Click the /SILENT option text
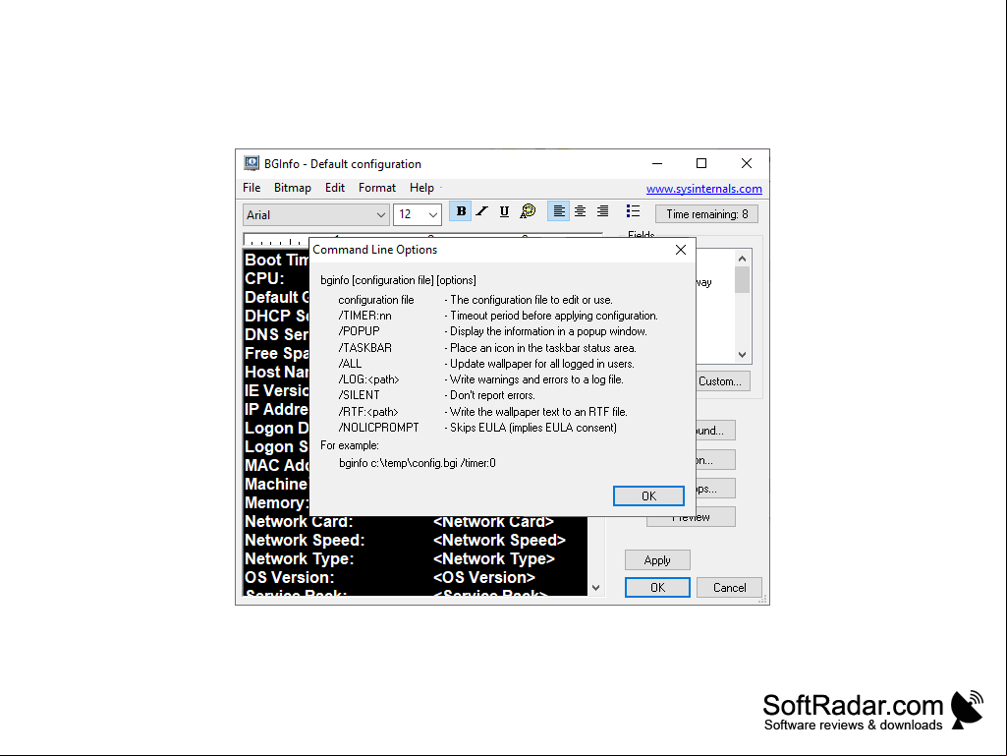The image size is (1007, 756). (x=359, y=395)
